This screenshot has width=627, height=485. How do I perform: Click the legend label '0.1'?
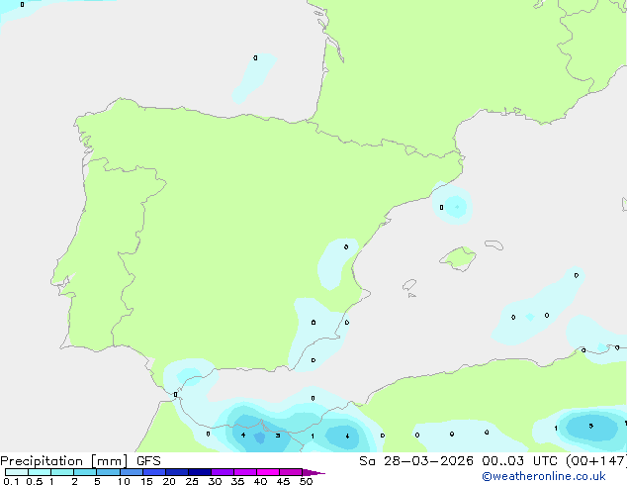tap(11, 481)
